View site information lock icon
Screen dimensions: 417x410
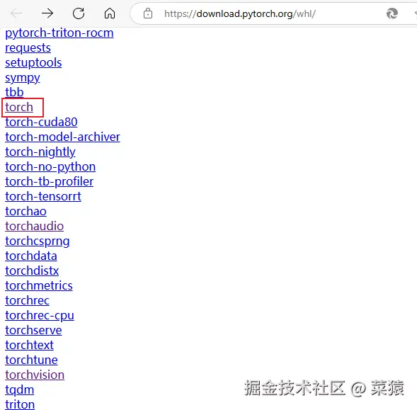click(x=148, y=13)
